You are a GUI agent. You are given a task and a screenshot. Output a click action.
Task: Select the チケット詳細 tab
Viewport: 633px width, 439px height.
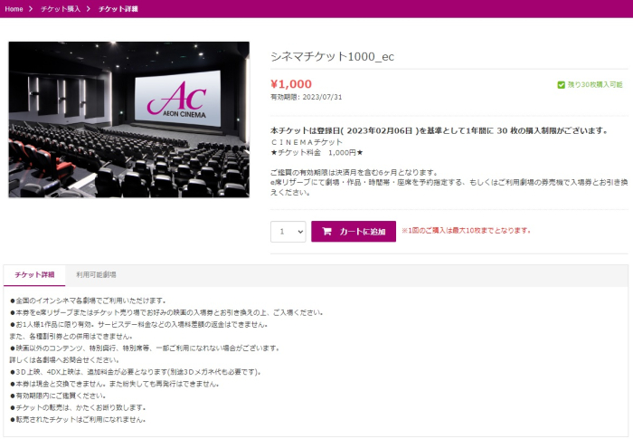pos(34,274)
